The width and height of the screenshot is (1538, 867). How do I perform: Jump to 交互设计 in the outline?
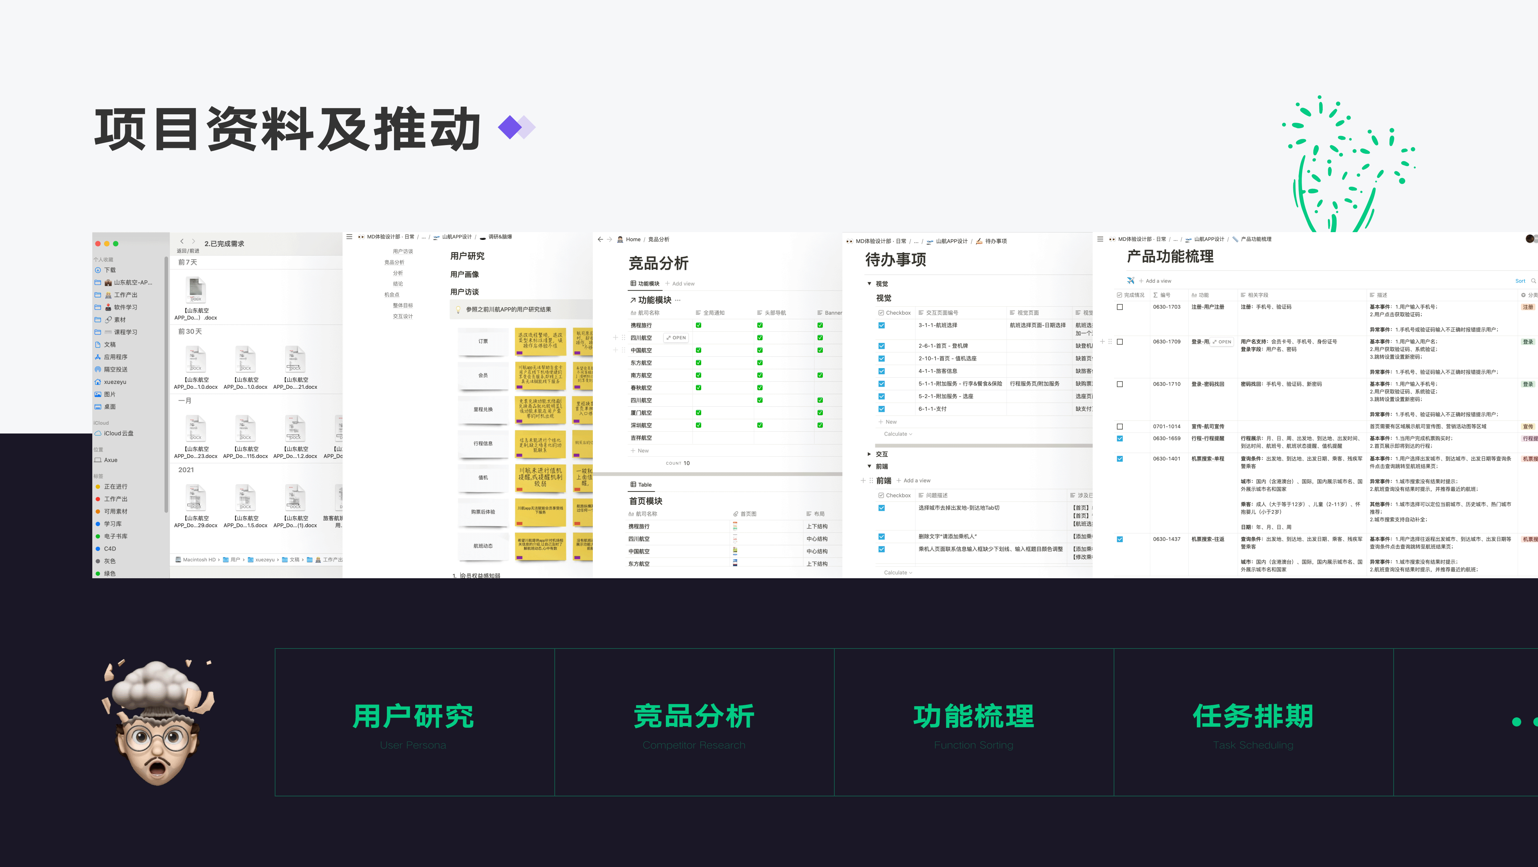pos(402,316)
